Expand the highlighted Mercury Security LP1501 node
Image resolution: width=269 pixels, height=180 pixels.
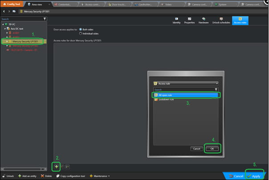point(7,41)
